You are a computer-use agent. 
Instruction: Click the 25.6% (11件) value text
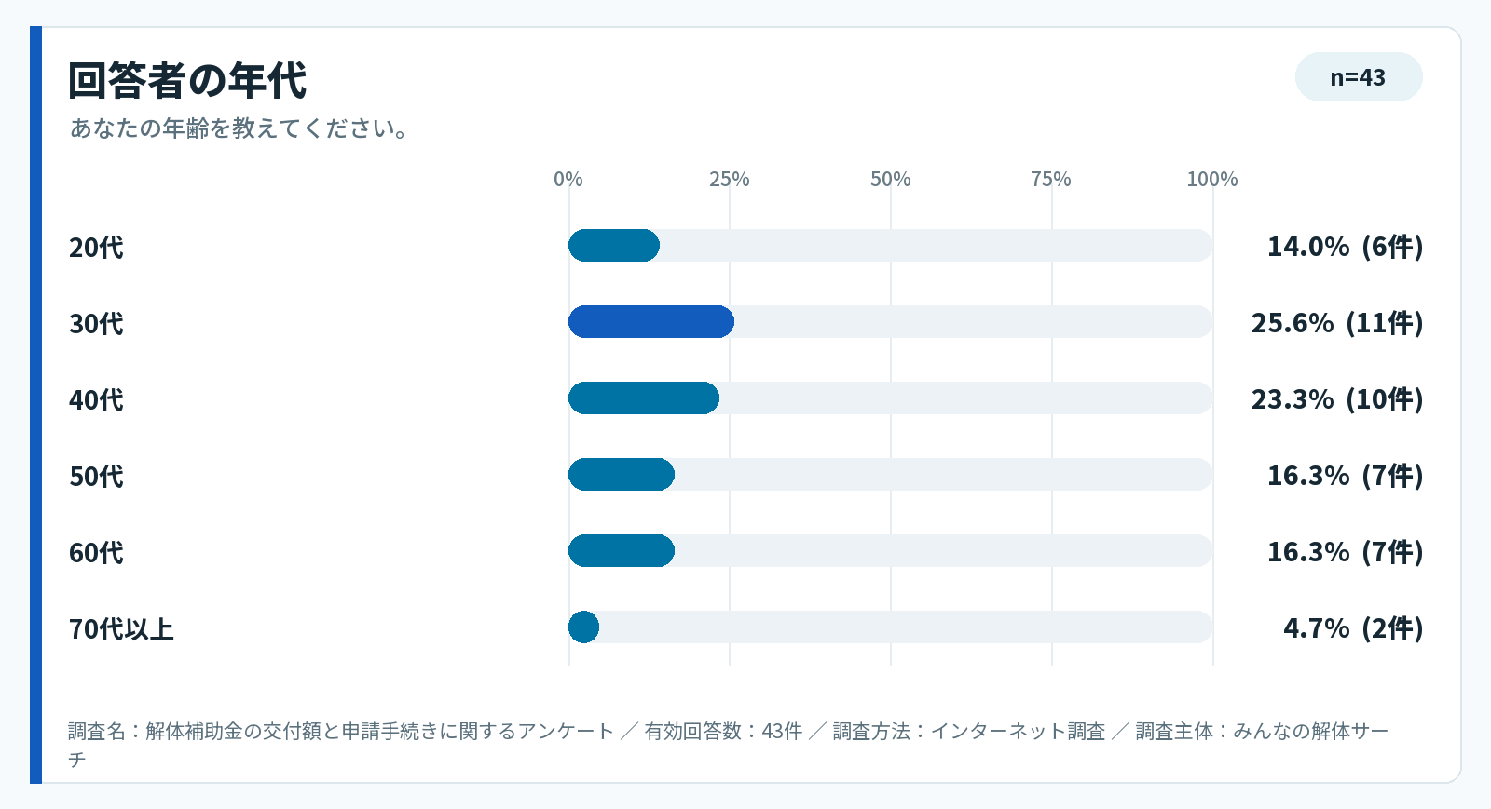[1337, 323]
